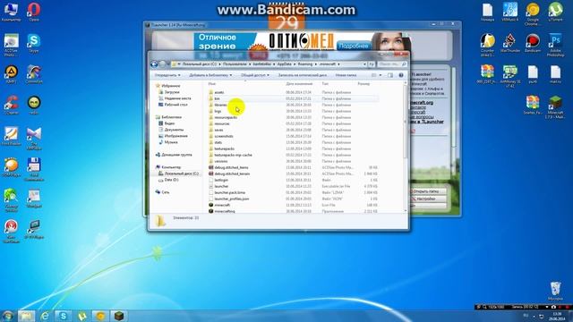Click the Новая папка toolbar button
The width and height of the screenshot is (573, 322).
click(346, 75)
